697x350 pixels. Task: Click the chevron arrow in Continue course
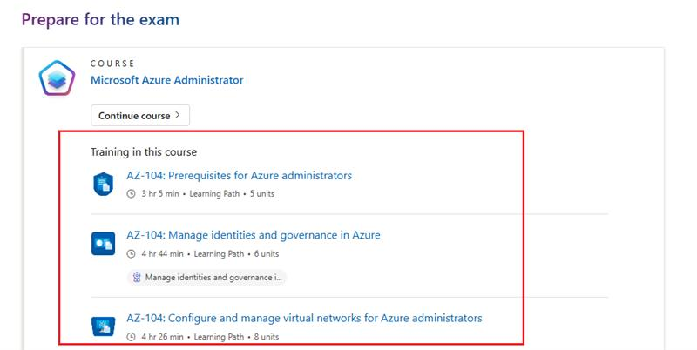click(x=178, y=115)
